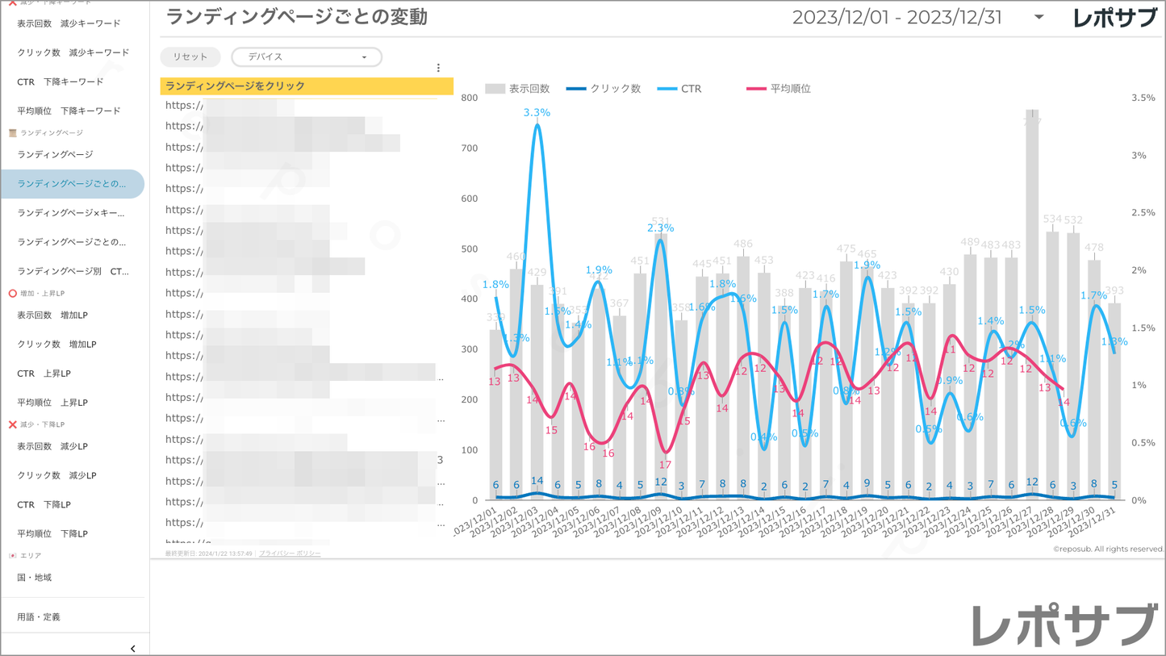
Task: Click the レポサブ logo in the header
Action: point(1114,18)
